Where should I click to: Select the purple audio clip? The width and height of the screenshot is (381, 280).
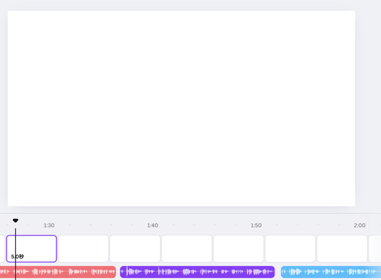point(197,272)
